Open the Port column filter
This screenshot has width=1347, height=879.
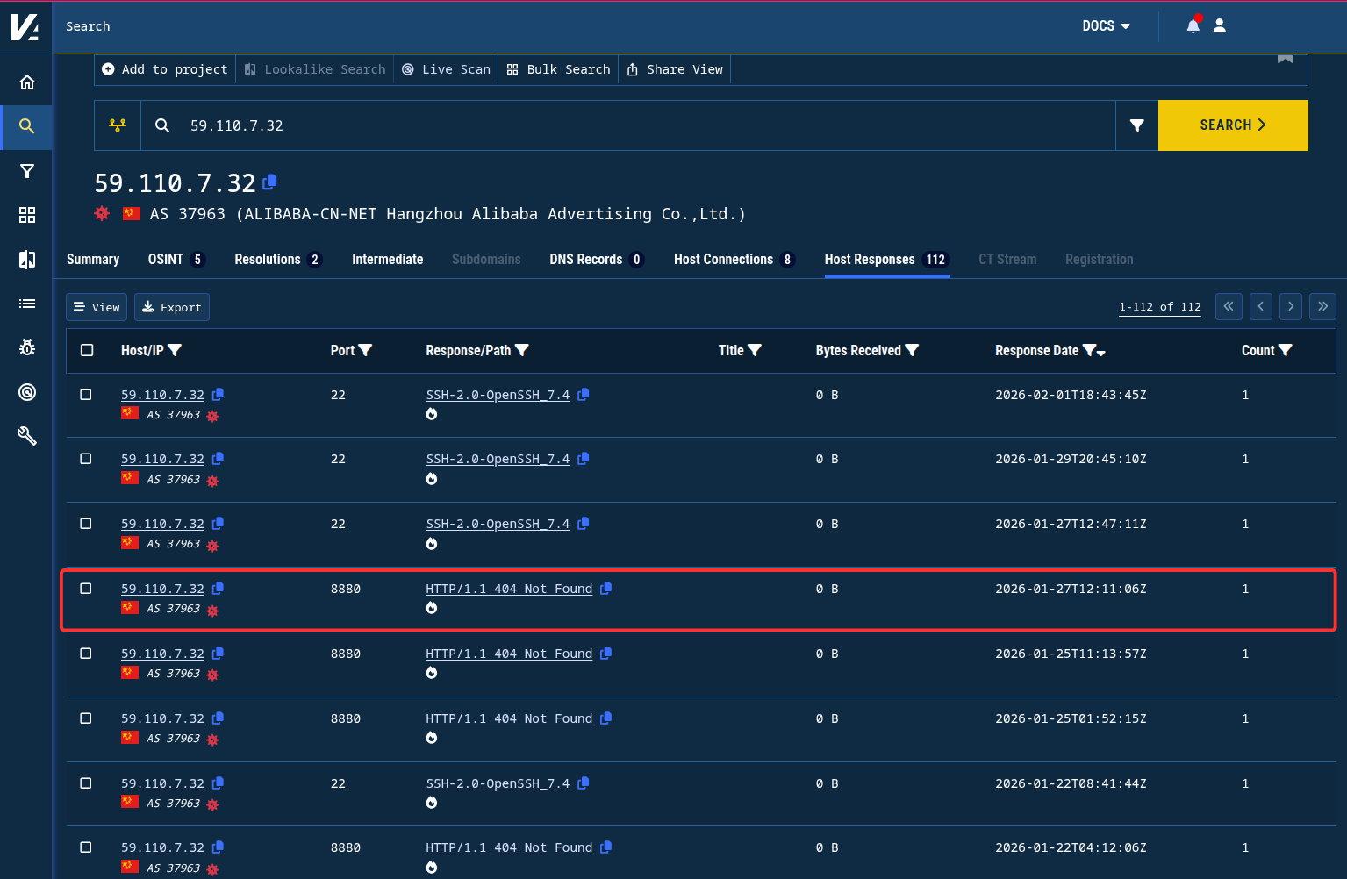pyautogui.click(x=368, y=350)
